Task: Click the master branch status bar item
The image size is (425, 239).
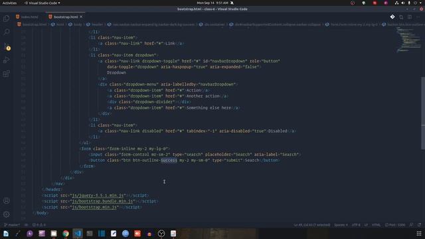Action: (x=12, y=225)
